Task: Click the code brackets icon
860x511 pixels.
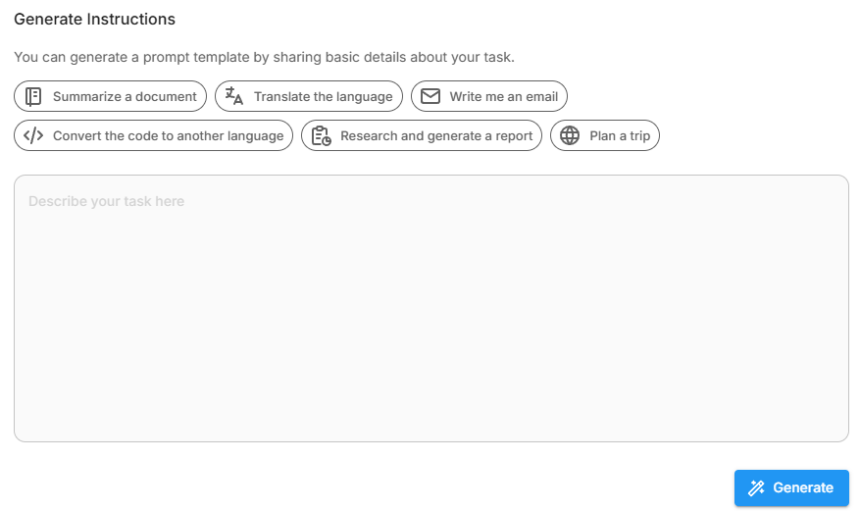Action: 33,135
